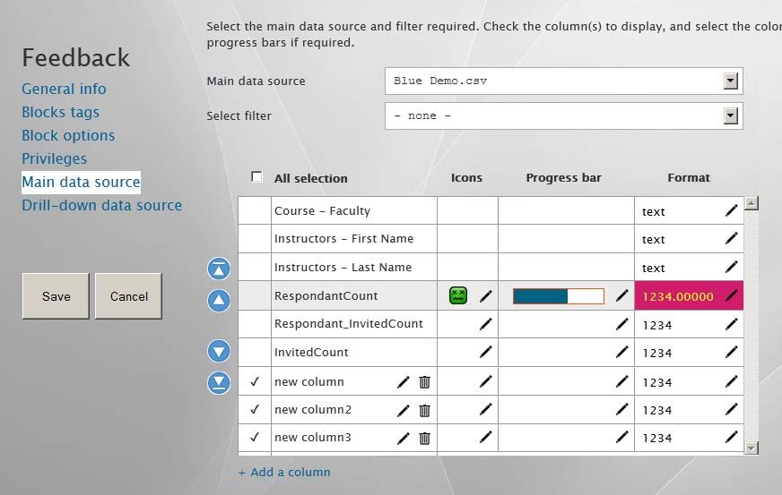Move selected row to top
The height and width of the screenshot is (495, 782).
tap(219, 269)
